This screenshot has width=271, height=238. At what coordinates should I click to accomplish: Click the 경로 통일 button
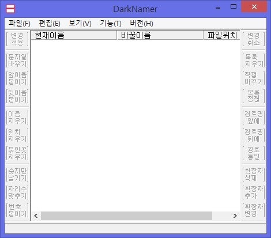pyautogui.click(x=254, y=153)
